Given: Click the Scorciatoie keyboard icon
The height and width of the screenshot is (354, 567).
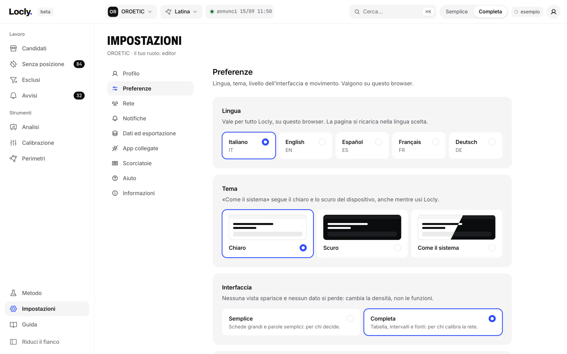Looking at the screenshot, I should [115, 163].
